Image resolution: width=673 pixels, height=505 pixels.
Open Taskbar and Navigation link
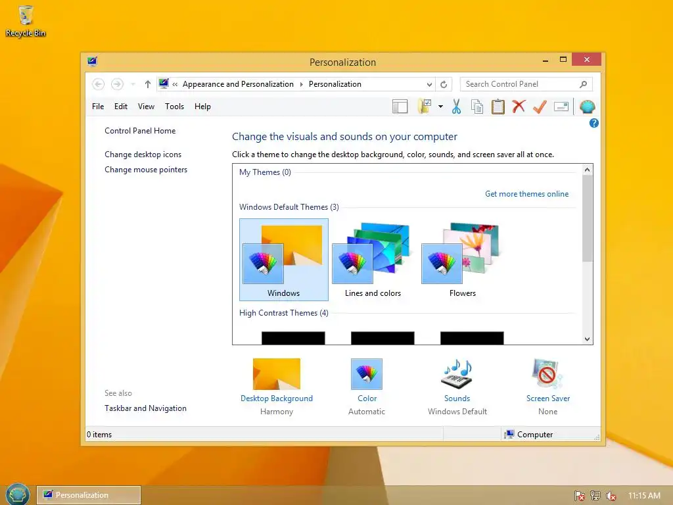click(145, 408)
